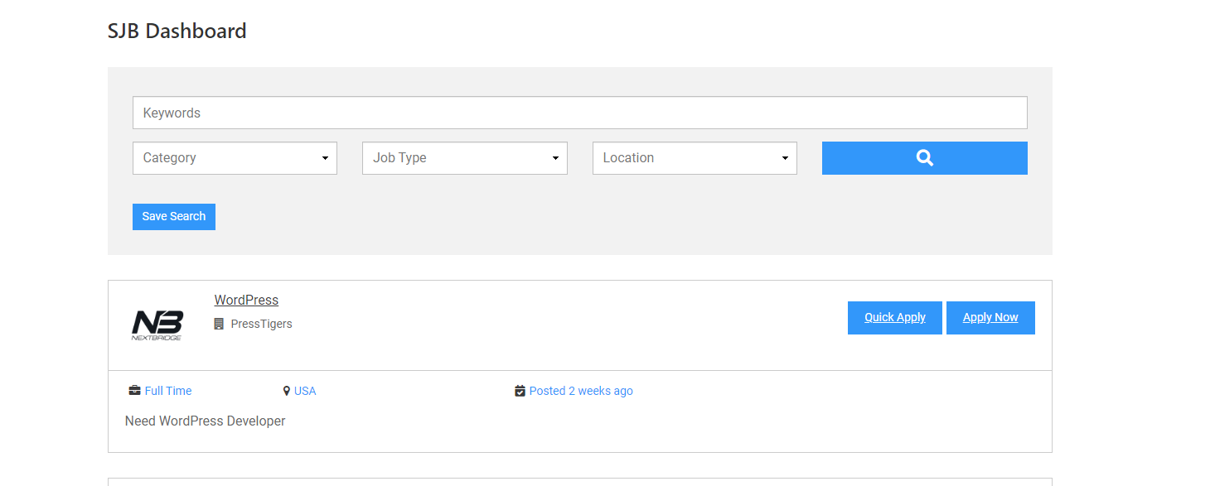
Task: Click inside the Keywords input field
Action: [579, 113]
